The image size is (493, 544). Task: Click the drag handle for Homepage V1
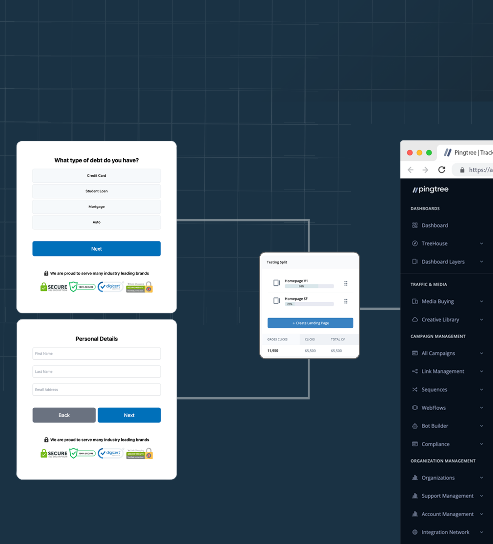tap(346, 283)
